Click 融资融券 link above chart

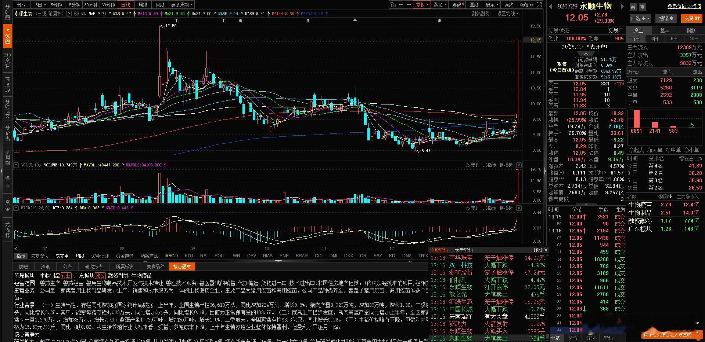point(481,14)
